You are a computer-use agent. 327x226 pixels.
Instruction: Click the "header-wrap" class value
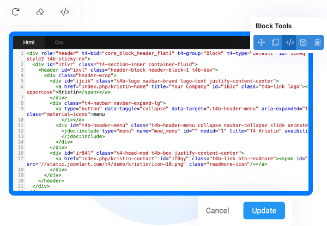[94, 76]
